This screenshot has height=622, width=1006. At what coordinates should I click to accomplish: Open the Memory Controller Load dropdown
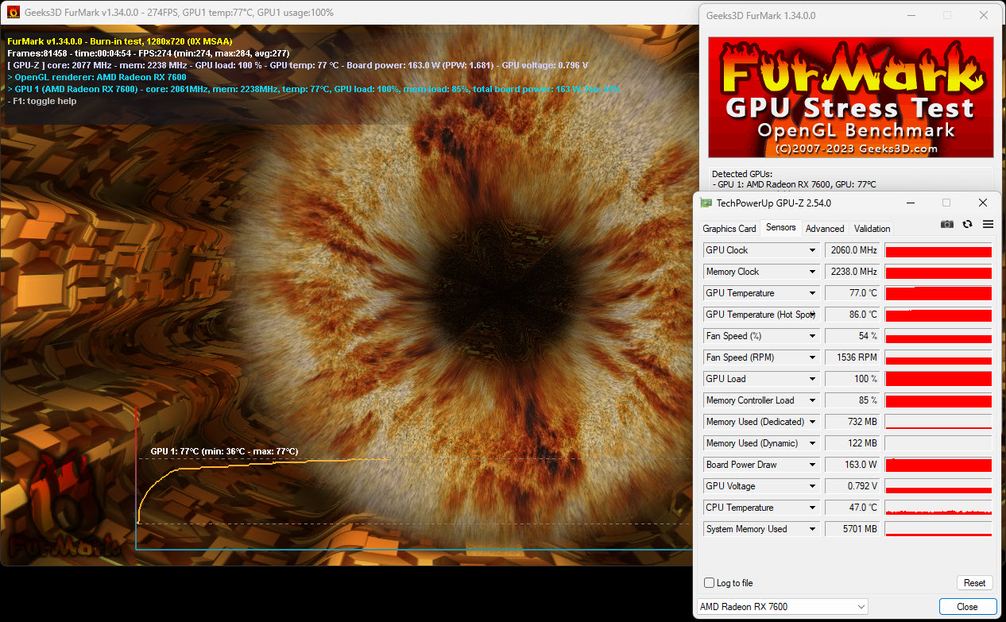(812, 400)
